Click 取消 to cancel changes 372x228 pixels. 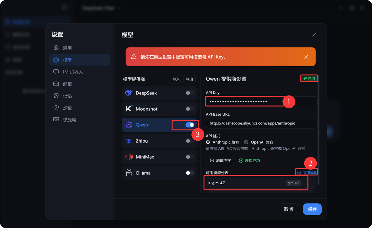[288, 209]
